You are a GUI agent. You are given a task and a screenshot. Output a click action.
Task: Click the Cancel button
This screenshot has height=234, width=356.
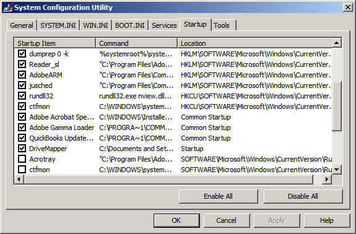[227, 220]
